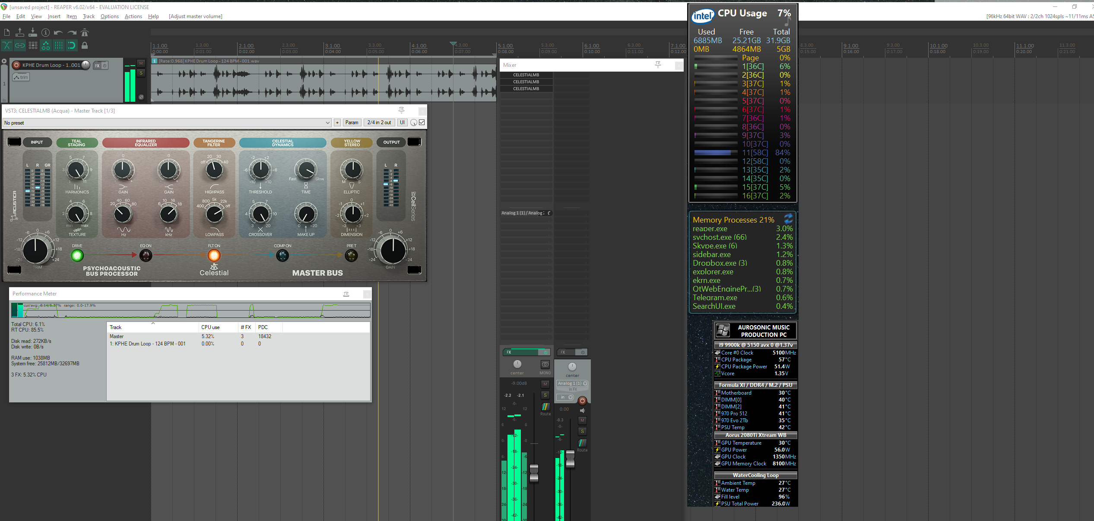
Task: Open master Route in the mixer
Action: pyautogui.click(x=545, y=407)
